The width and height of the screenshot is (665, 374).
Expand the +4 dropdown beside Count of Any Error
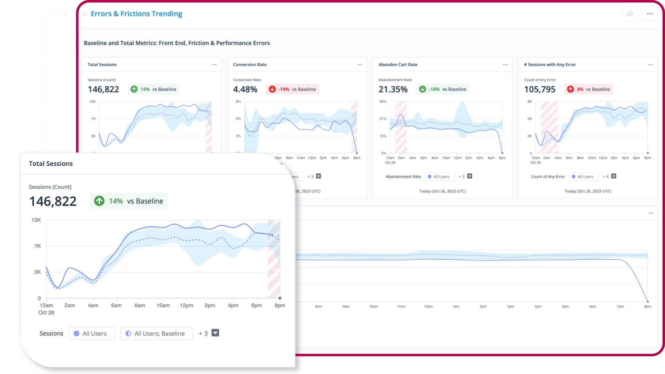pyautogui.click(x=613, y=176)
